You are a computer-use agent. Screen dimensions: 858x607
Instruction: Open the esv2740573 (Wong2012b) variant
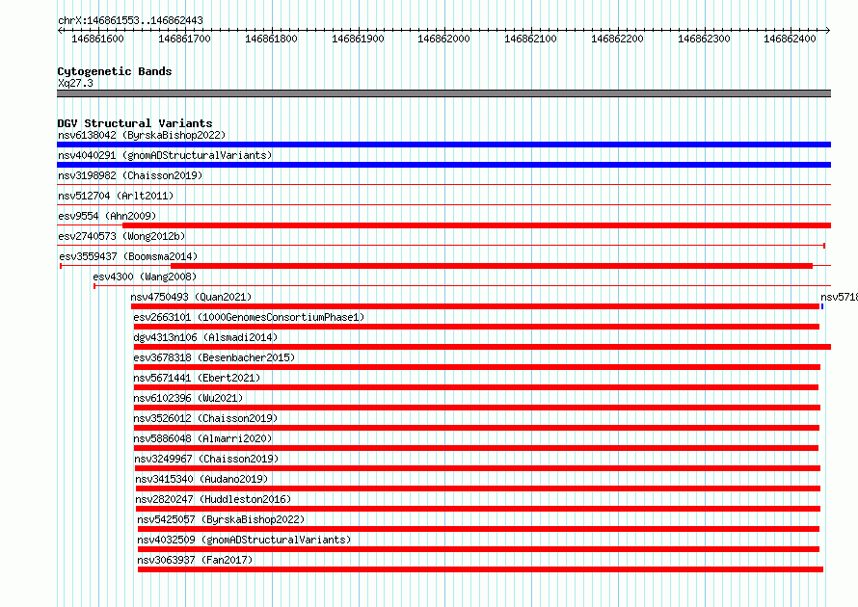tap(121, 236)
